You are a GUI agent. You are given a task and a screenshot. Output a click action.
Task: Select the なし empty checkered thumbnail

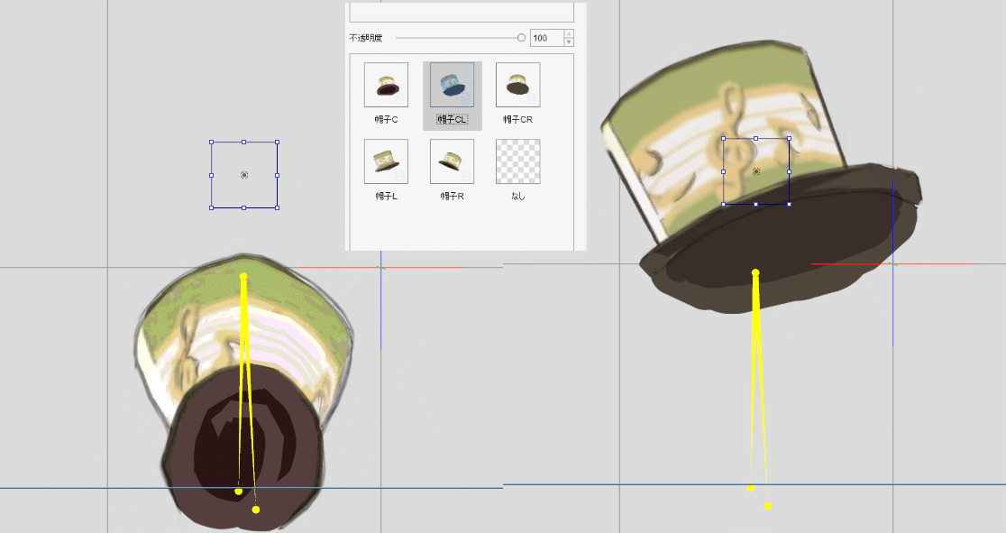click(517, 161)
